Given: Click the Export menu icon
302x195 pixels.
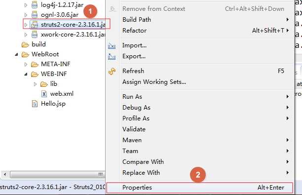Looking at the screenshot, I should (112, 56).
